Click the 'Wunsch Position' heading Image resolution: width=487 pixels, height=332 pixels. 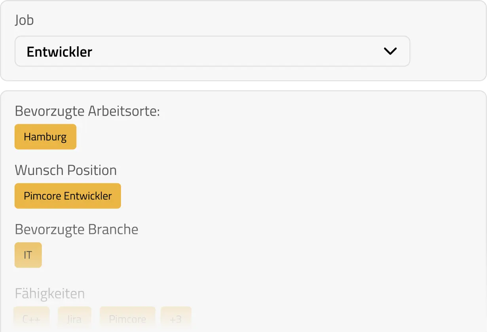click(x=66, y=170)
